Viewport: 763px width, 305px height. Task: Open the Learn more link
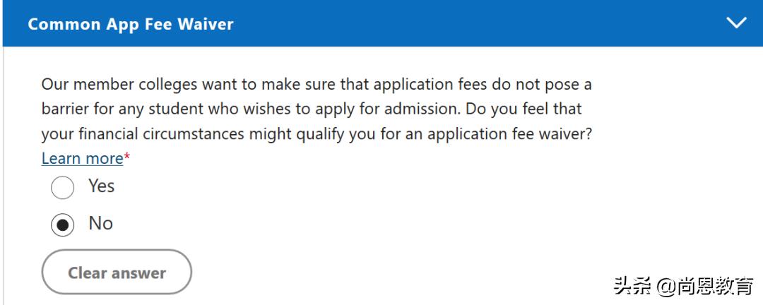click(x=82, y=158)
